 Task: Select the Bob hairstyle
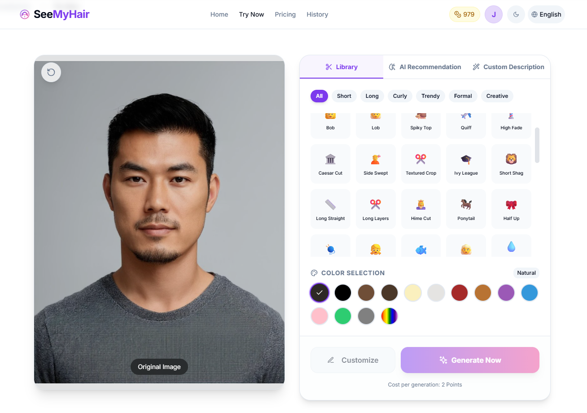(330, 121)
